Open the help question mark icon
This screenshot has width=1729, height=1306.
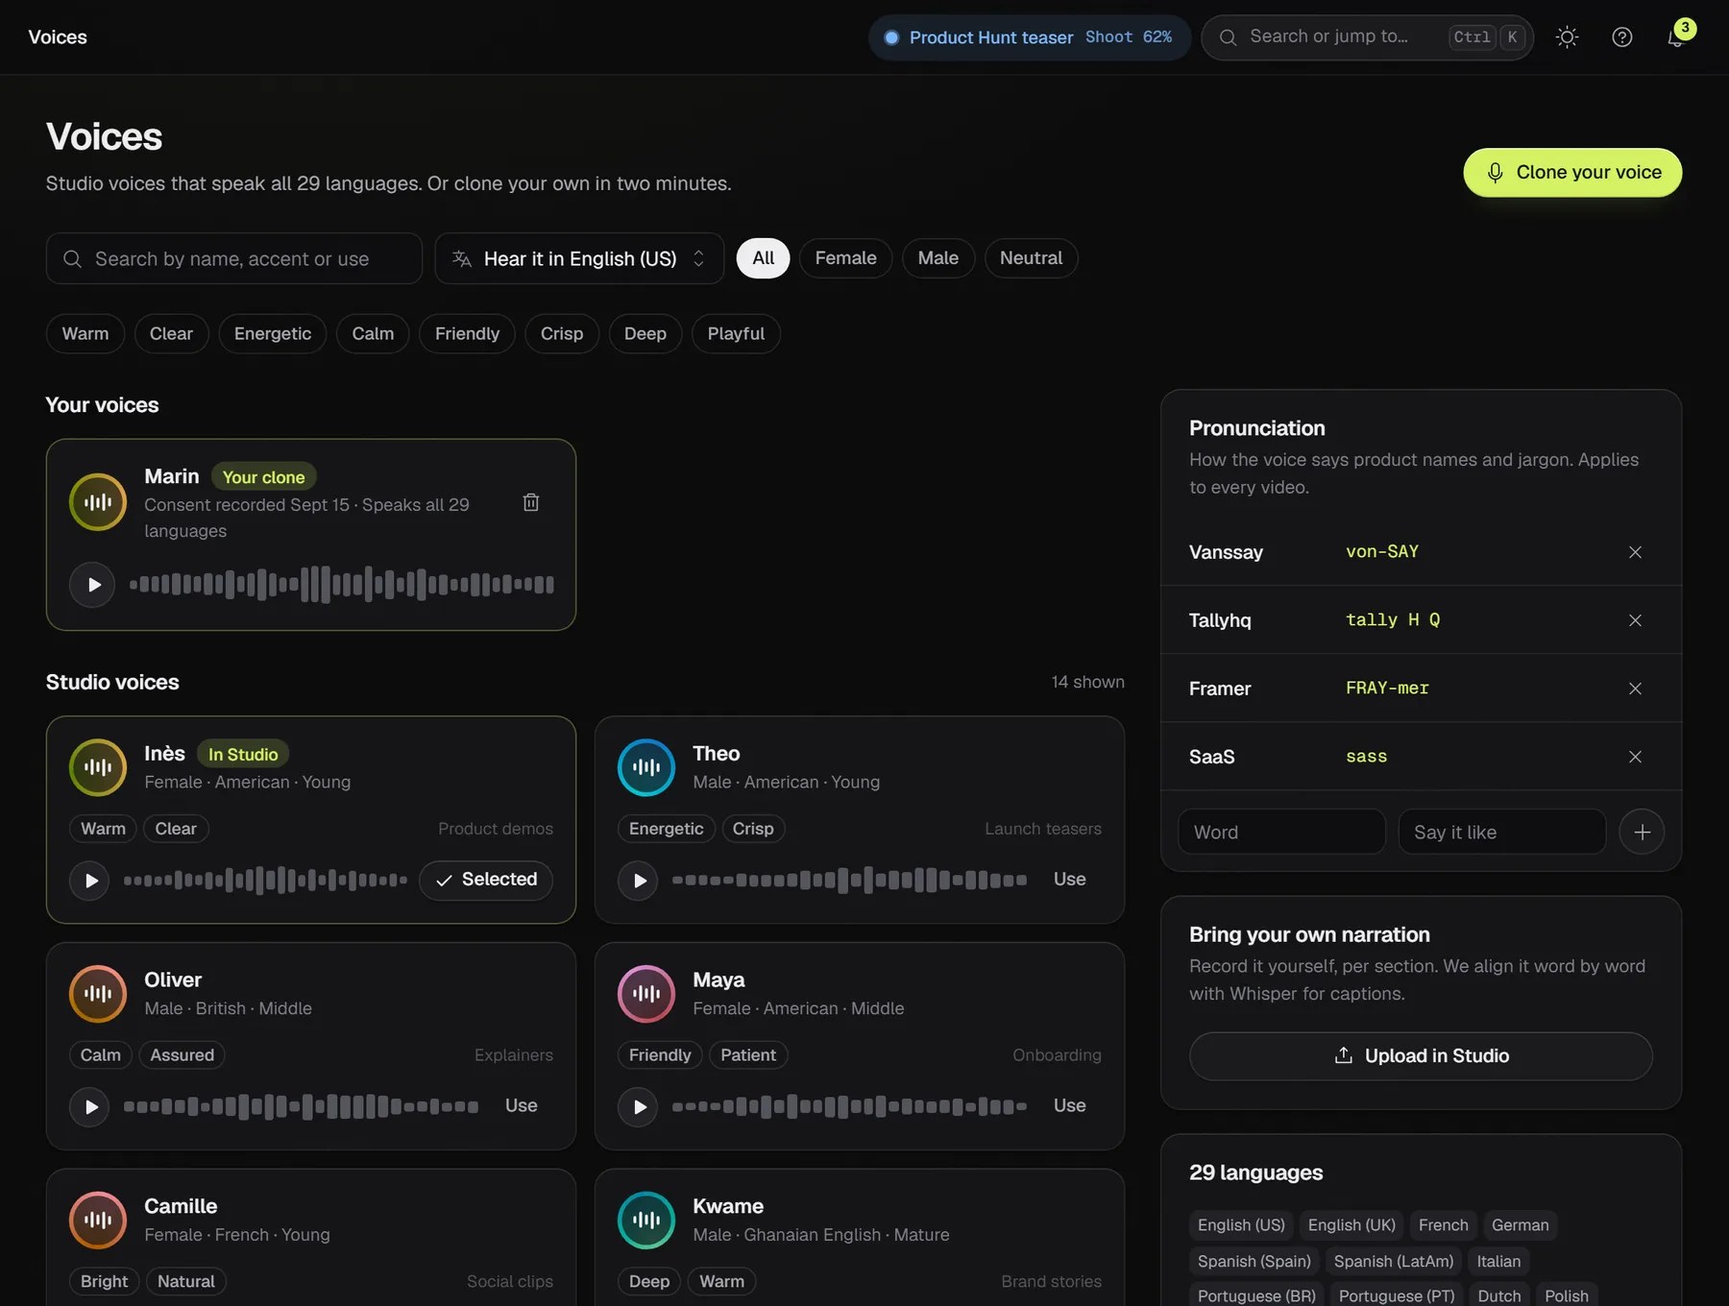[1621, 37]
